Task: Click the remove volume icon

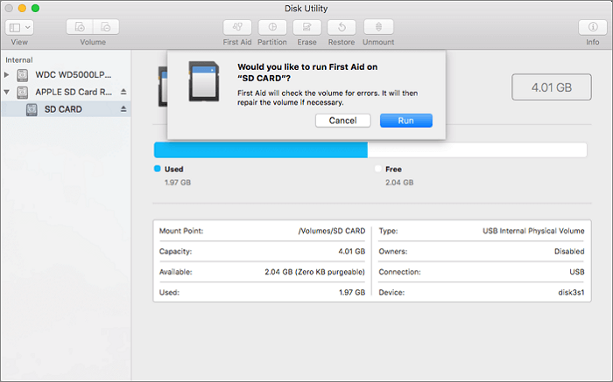Action: [106, 27]
